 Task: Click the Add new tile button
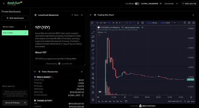click(x=189, y=4)
